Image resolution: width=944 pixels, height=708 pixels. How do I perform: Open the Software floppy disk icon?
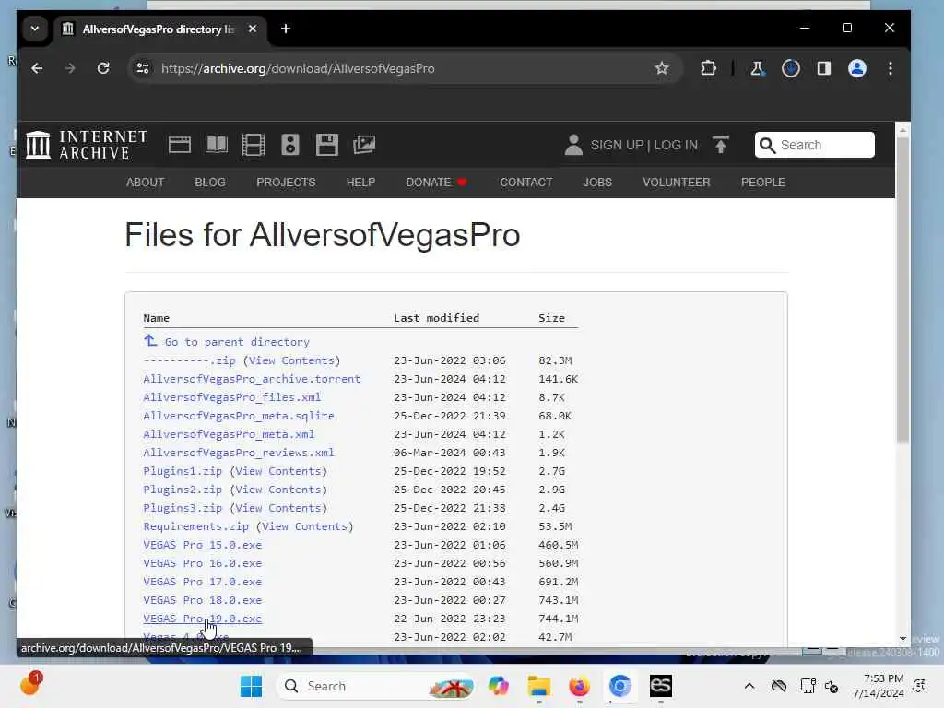tap(327, 145)
